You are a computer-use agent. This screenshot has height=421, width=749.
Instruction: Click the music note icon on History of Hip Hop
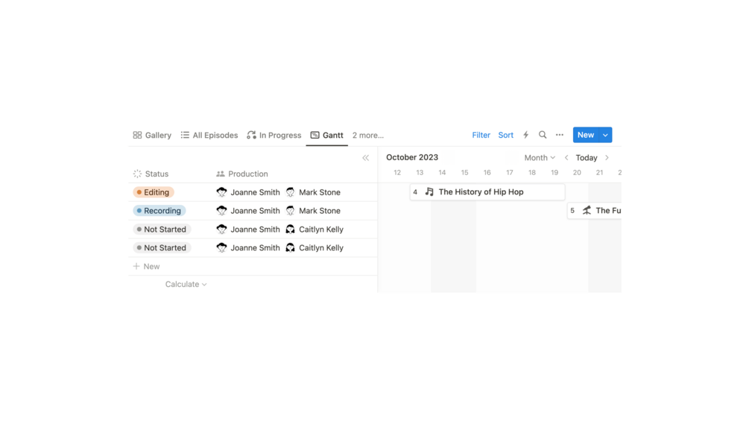pyautogui.click(x=429, y=192)
